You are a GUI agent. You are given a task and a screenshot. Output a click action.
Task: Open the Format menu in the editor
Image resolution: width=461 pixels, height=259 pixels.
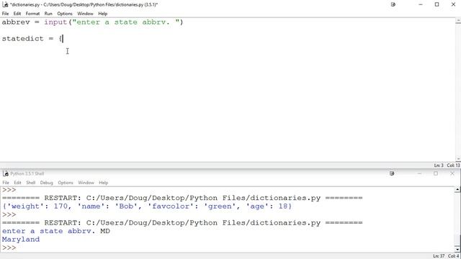(x=32, y=14)
